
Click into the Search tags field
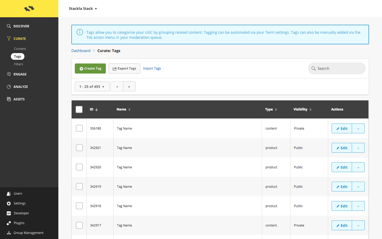pyautogui.click(x=337, y=69)
